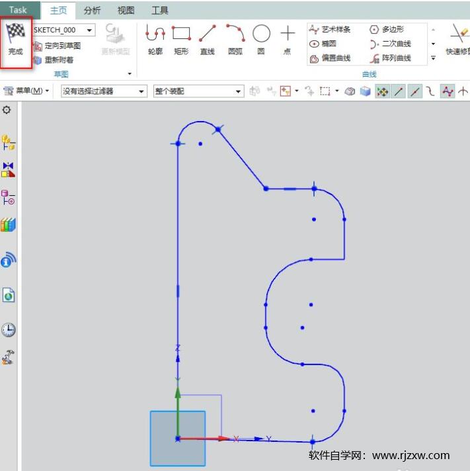Image resolution: width=470 pixels, height=471 pixels.
Task: Open the 菜单(M) menu dropdown
Action: [26, 91]
